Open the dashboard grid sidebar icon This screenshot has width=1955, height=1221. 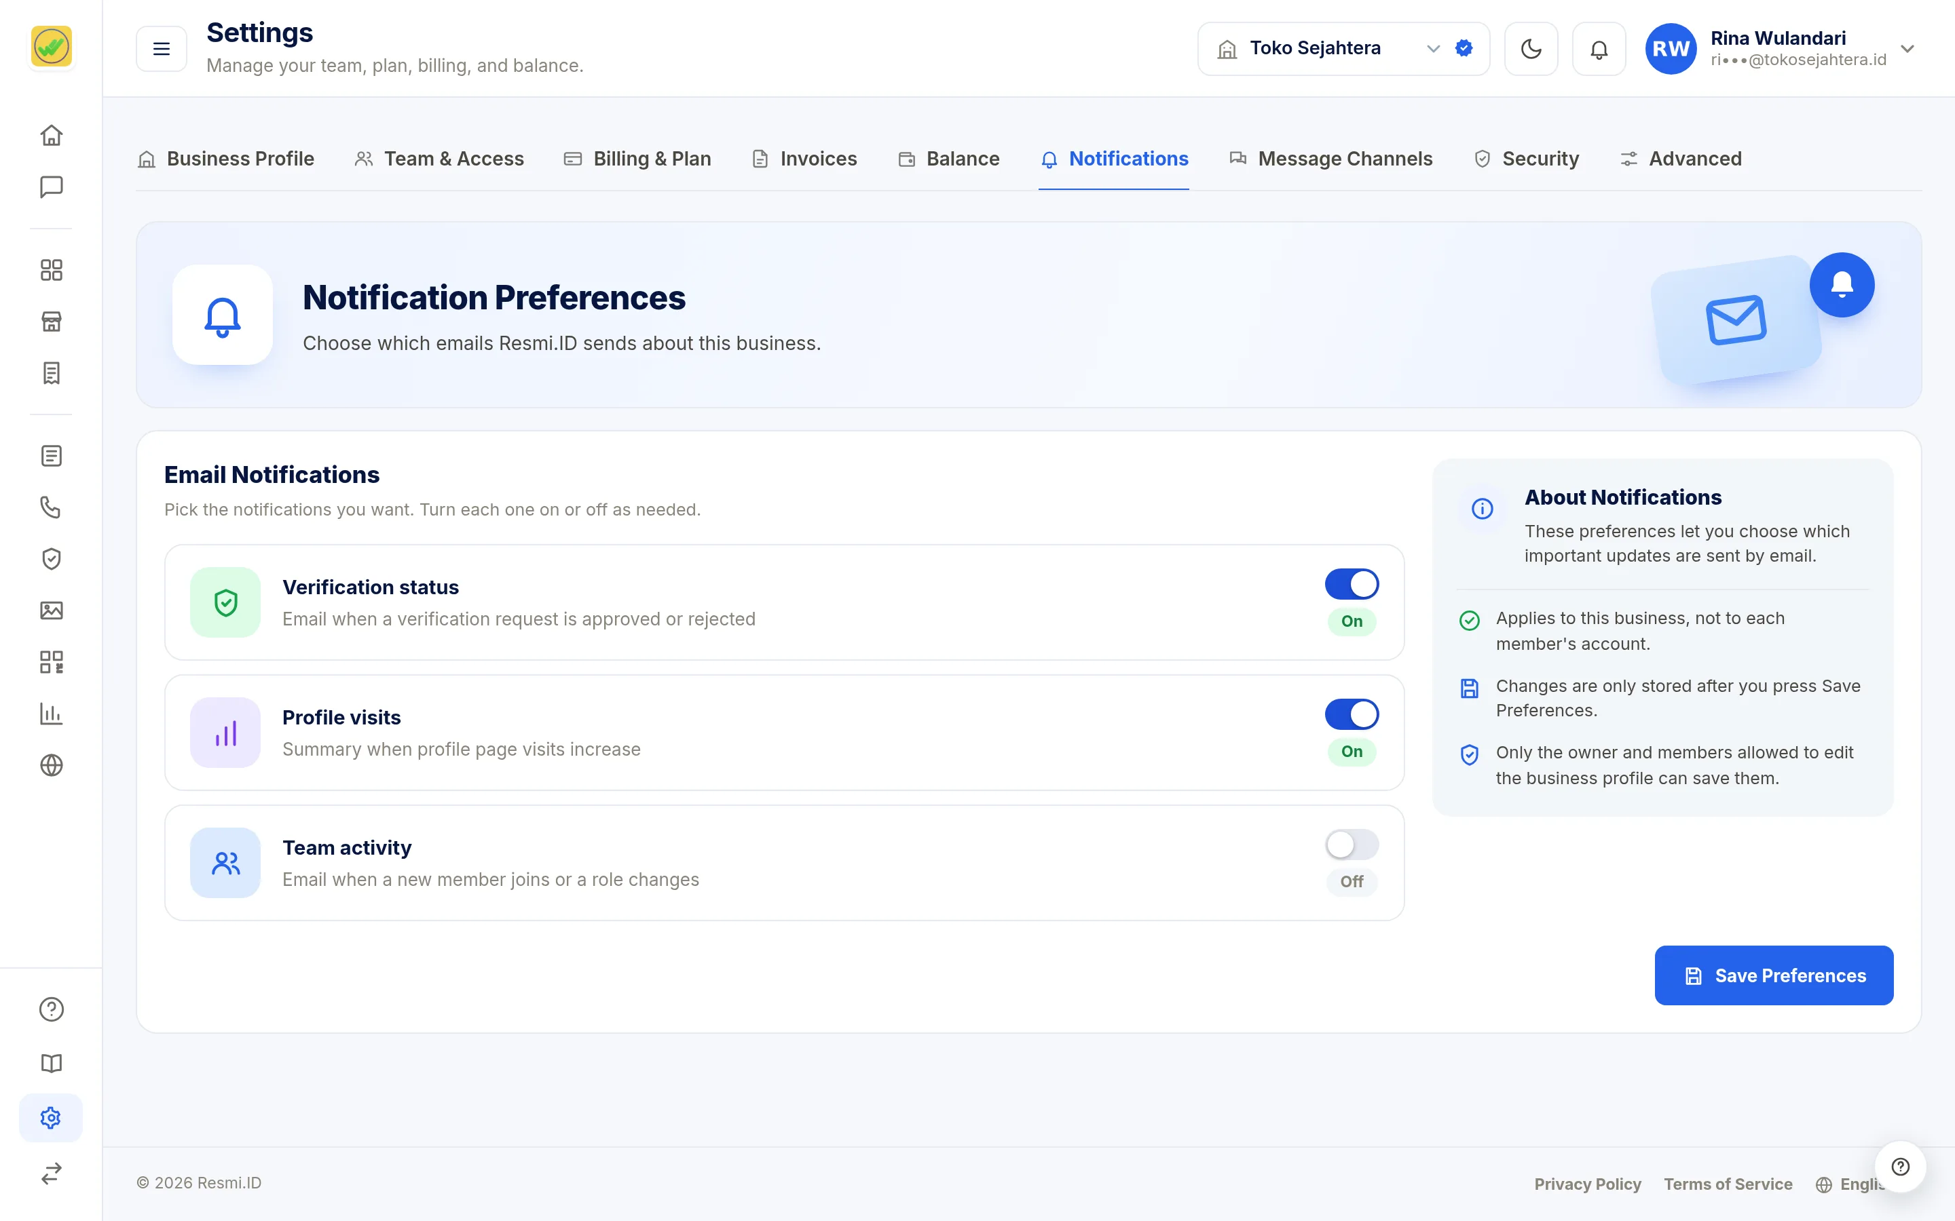point(51,270)
